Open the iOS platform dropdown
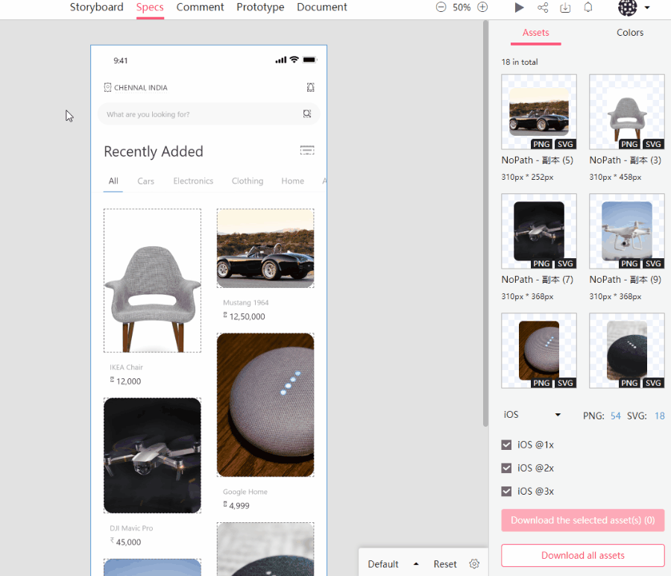Image resolution: width=671 pixels, height=576 pixels. click(x=532, y=415)
